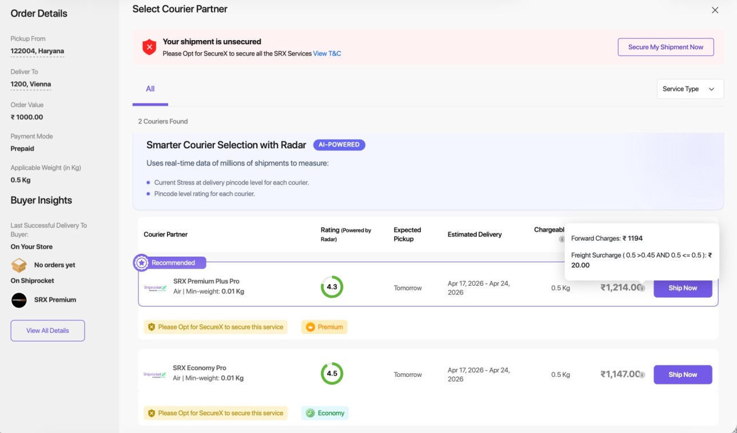Click the ₹1,147.00 price
Image resolution: width=737 pixels, height=433 pixels.
620,374
